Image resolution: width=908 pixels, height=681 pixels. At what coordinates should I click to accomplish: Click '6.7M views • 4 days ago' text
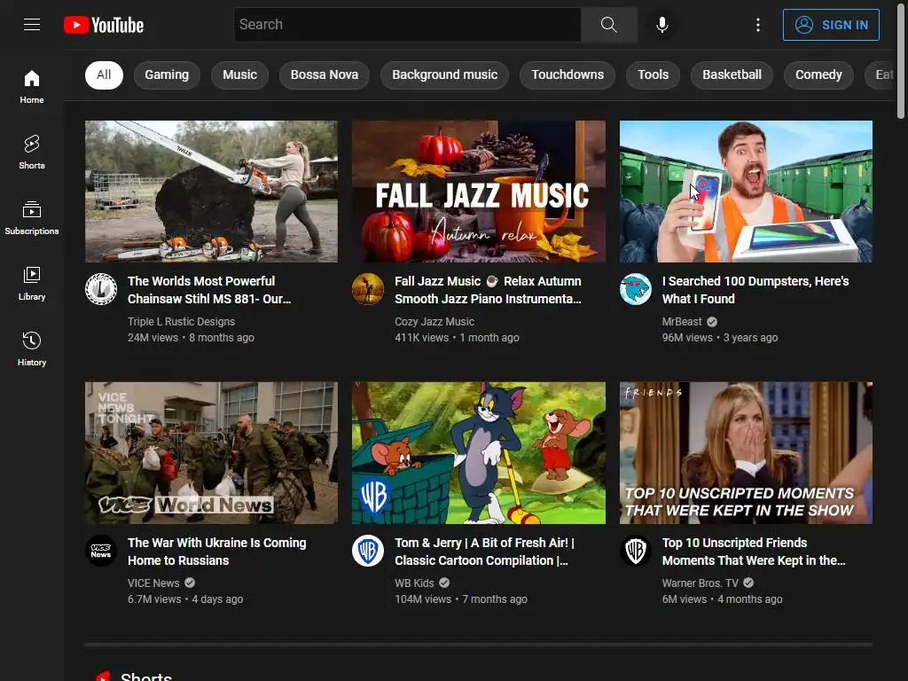(185, 599)
